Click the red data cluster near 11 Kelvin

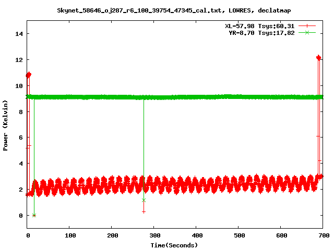tap(28, 75)
